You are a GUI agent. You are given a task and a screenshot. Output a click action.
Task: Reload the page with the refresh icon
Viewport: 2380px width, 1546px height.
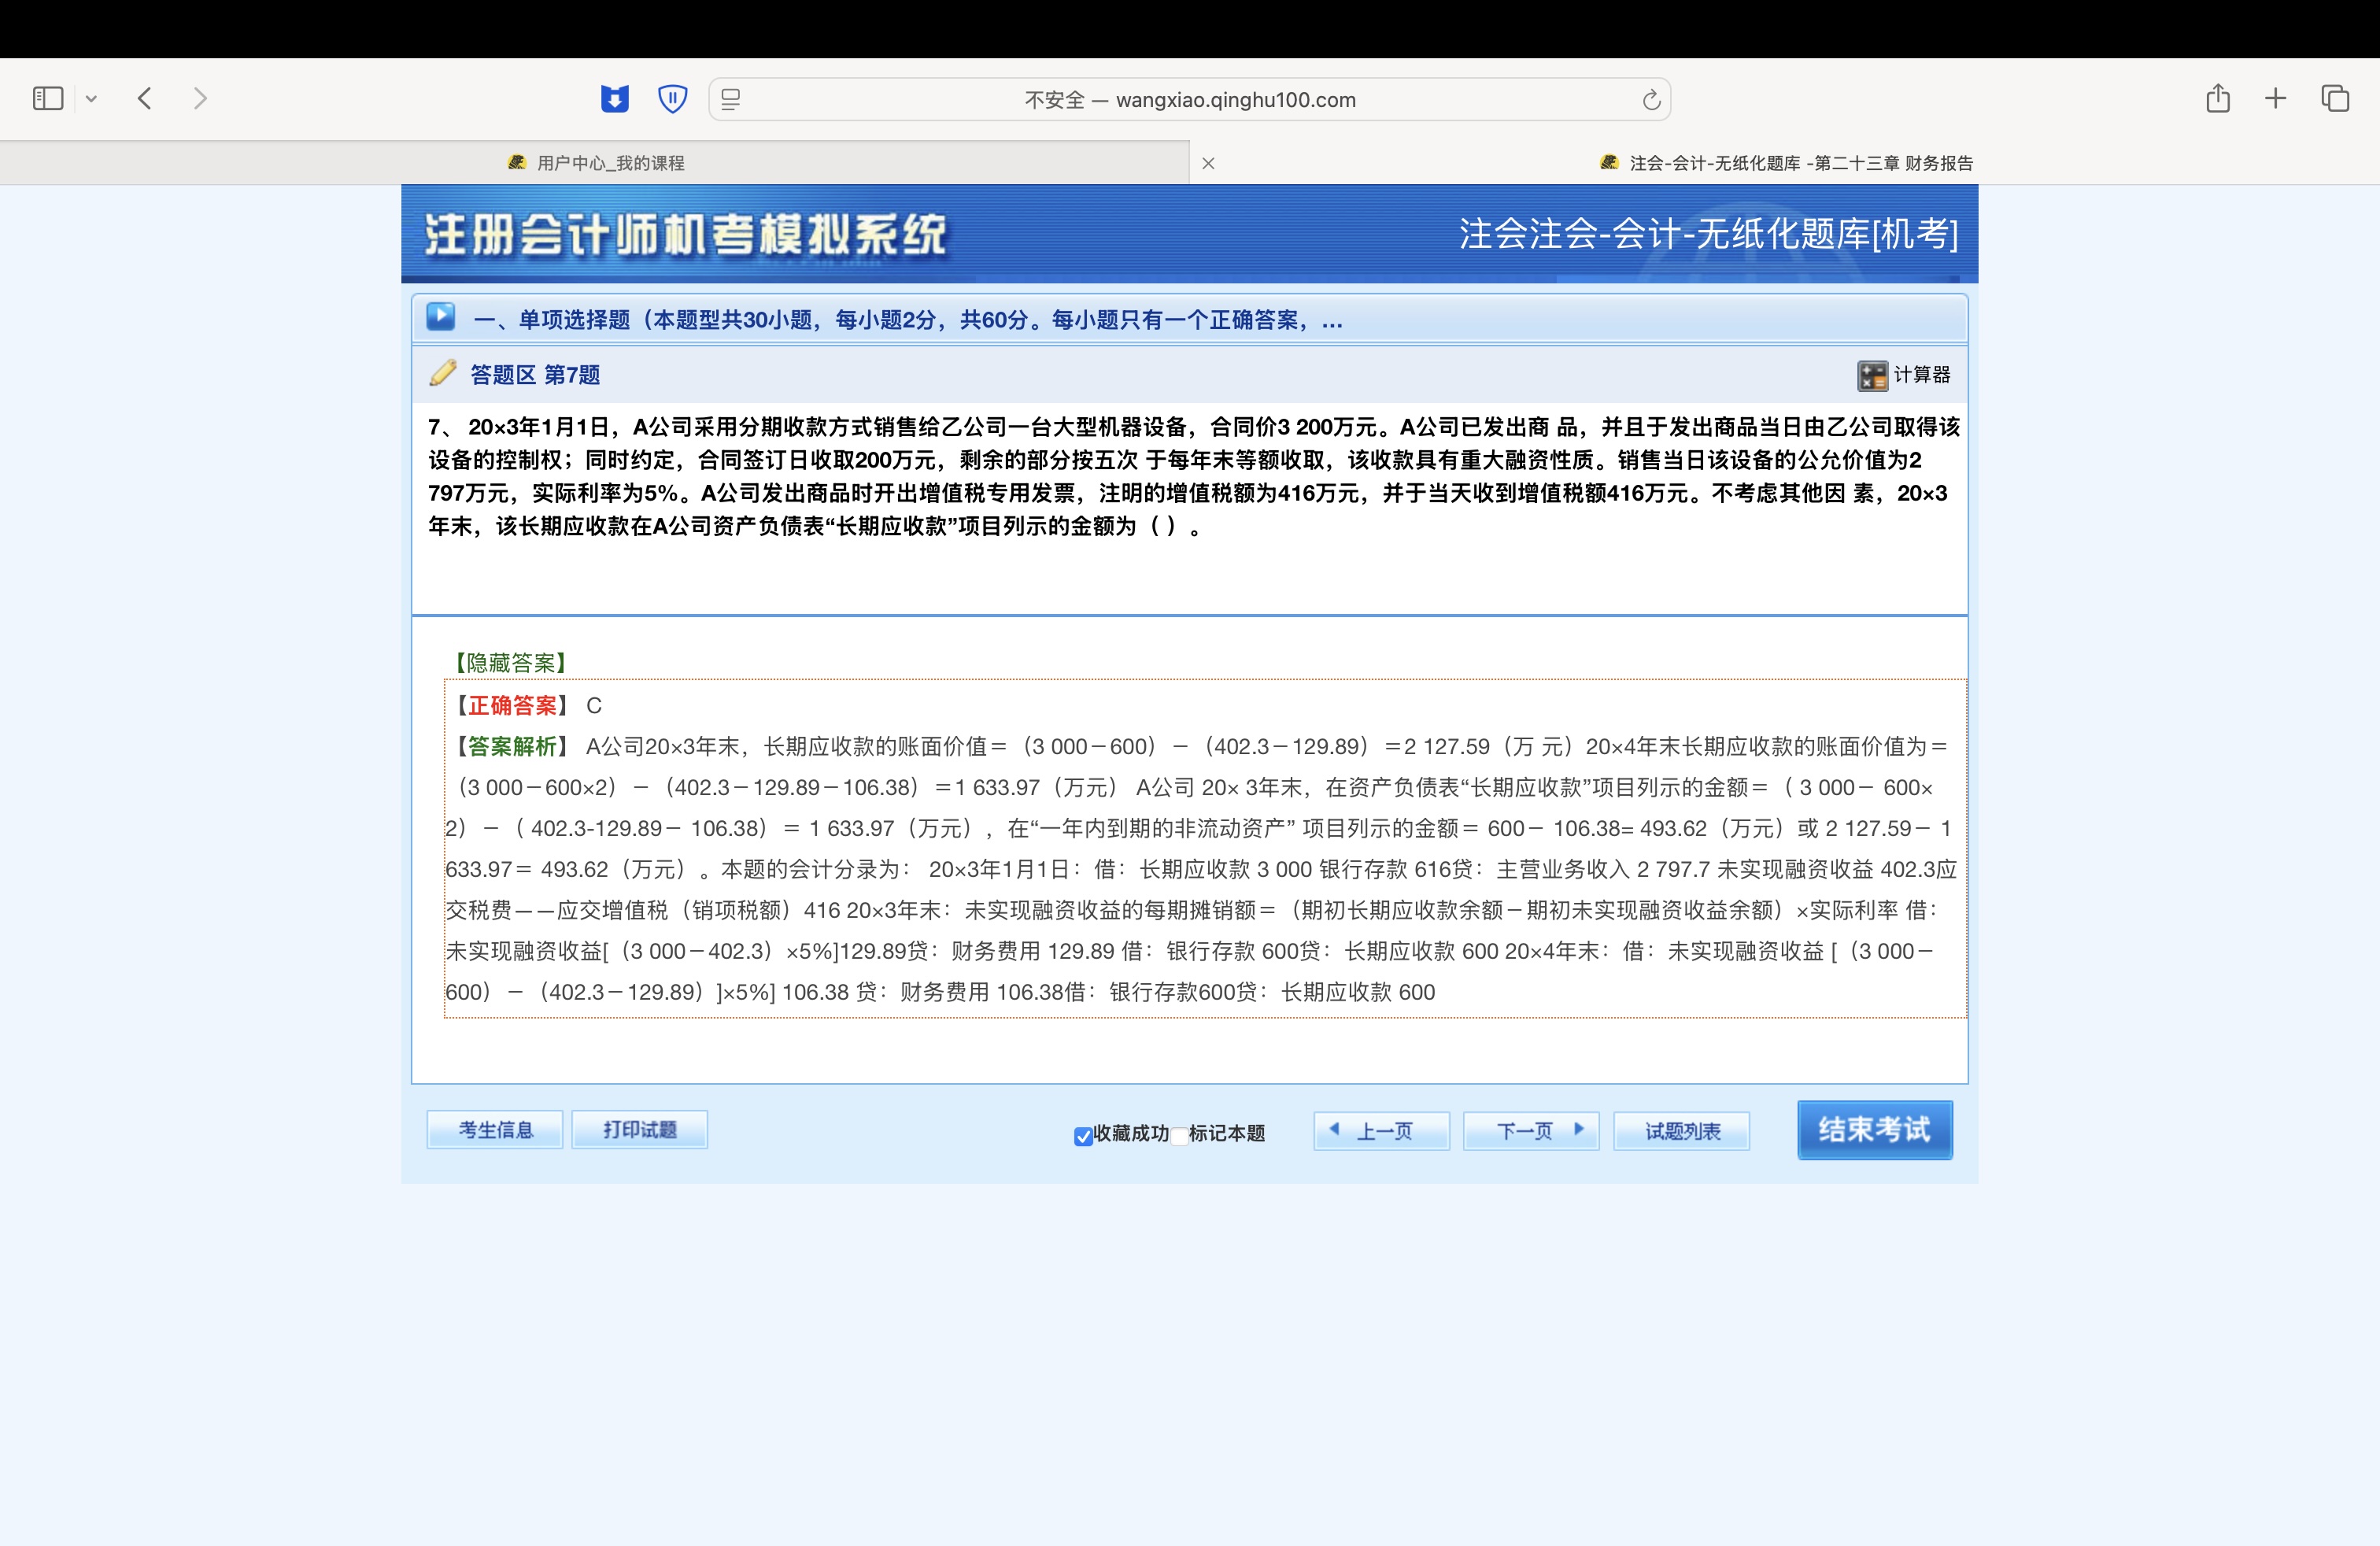tap(1651, 99)
